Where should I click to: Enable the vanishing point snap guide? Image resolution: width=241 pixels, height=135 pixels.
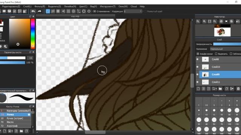(63, 11)
